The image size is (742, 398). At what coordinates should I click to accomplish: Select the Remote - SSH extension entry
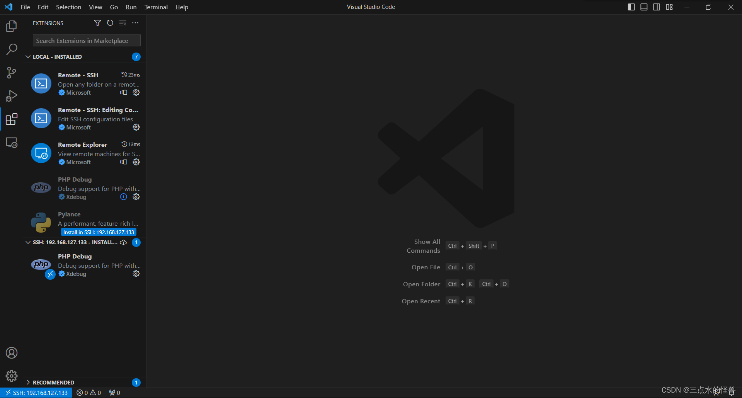tap(84, 83)
